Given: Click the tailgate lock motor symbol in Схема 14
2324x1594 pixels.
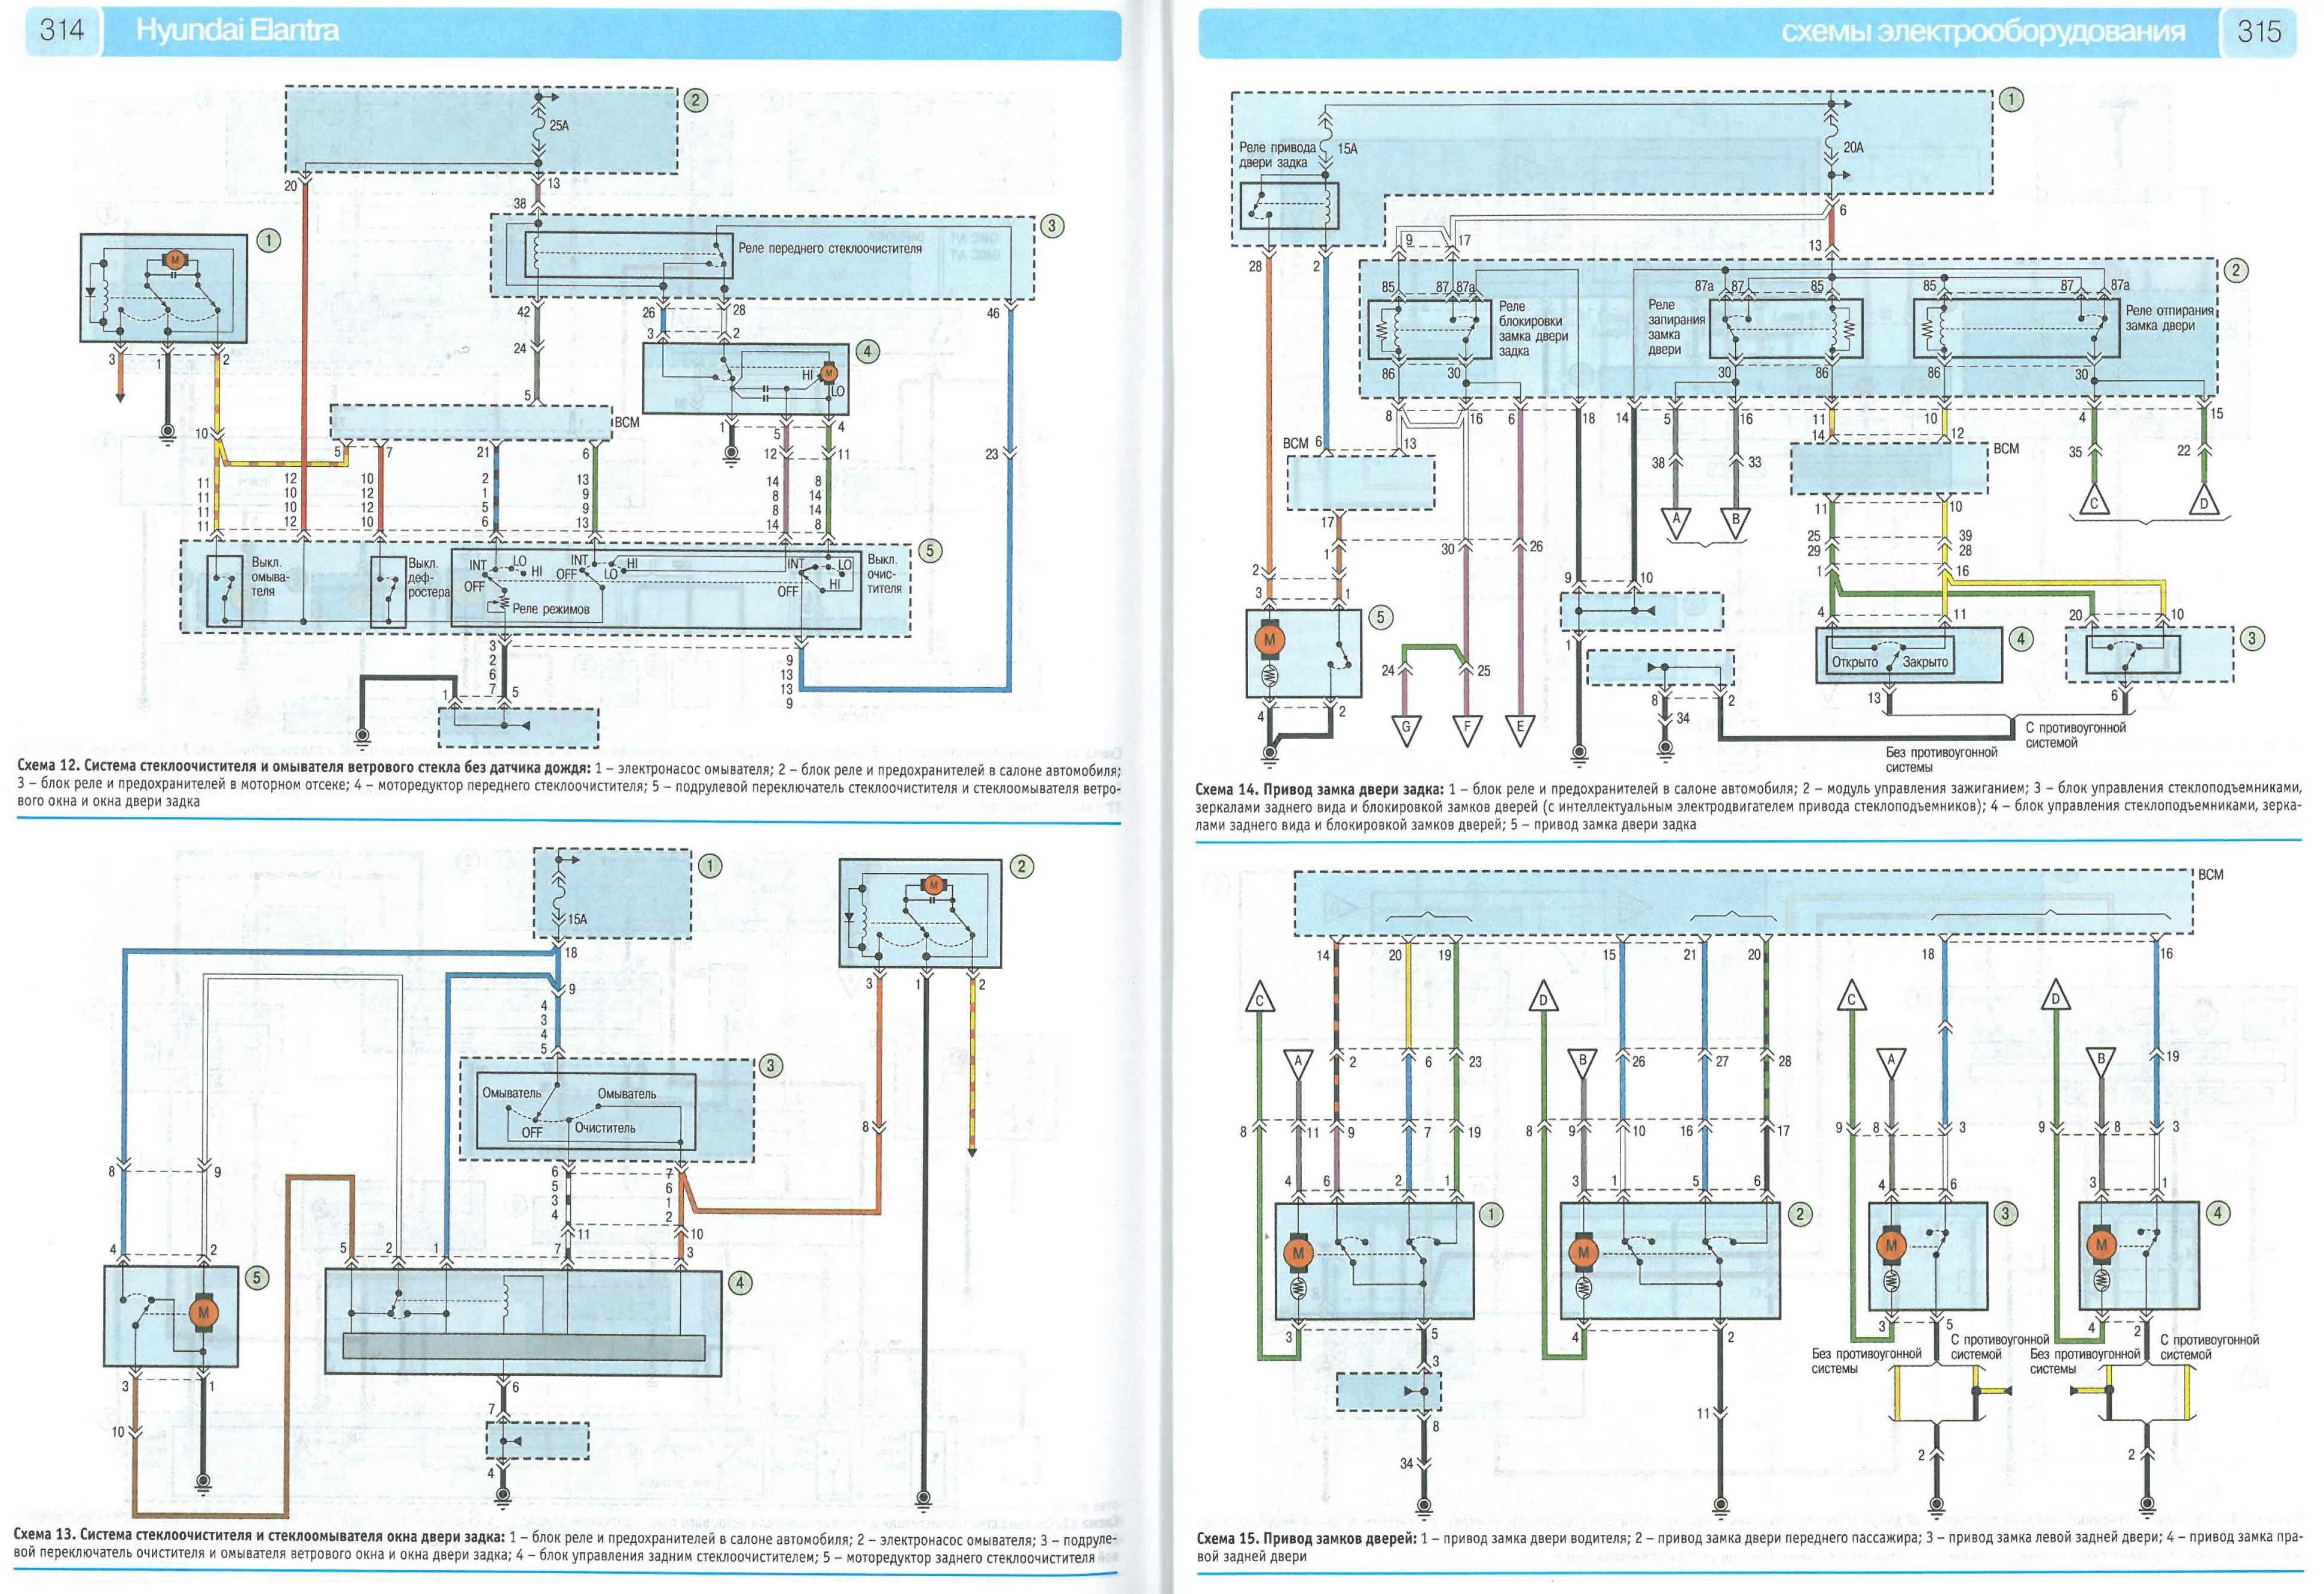Looking at the screenshot, I should click(x=1270, y=640).
